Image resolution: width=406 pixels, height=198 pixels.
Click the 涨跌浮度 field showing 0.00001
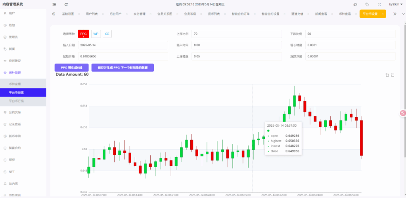350,56
